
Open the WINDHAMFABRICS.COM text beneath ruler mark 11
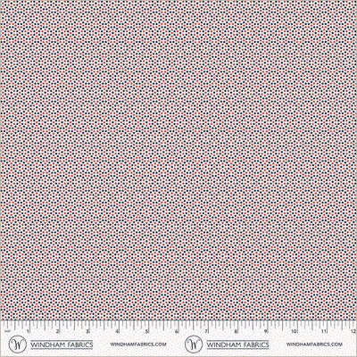pyautogui.click(x=314, y=345)
